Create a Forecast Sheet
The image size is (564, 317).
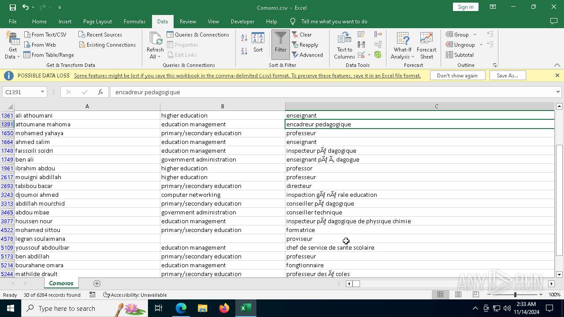tap(427, 45)
